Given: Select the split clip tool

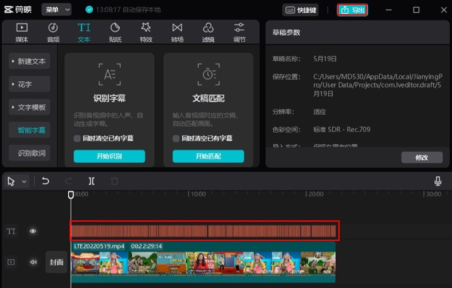Looking at the screenshot, I should point(92,181).
